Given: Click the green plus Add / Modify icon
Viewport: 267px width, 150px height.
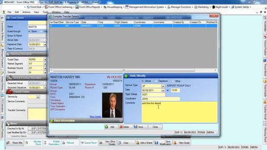Looking at the screenshot, I should [126, 76].
